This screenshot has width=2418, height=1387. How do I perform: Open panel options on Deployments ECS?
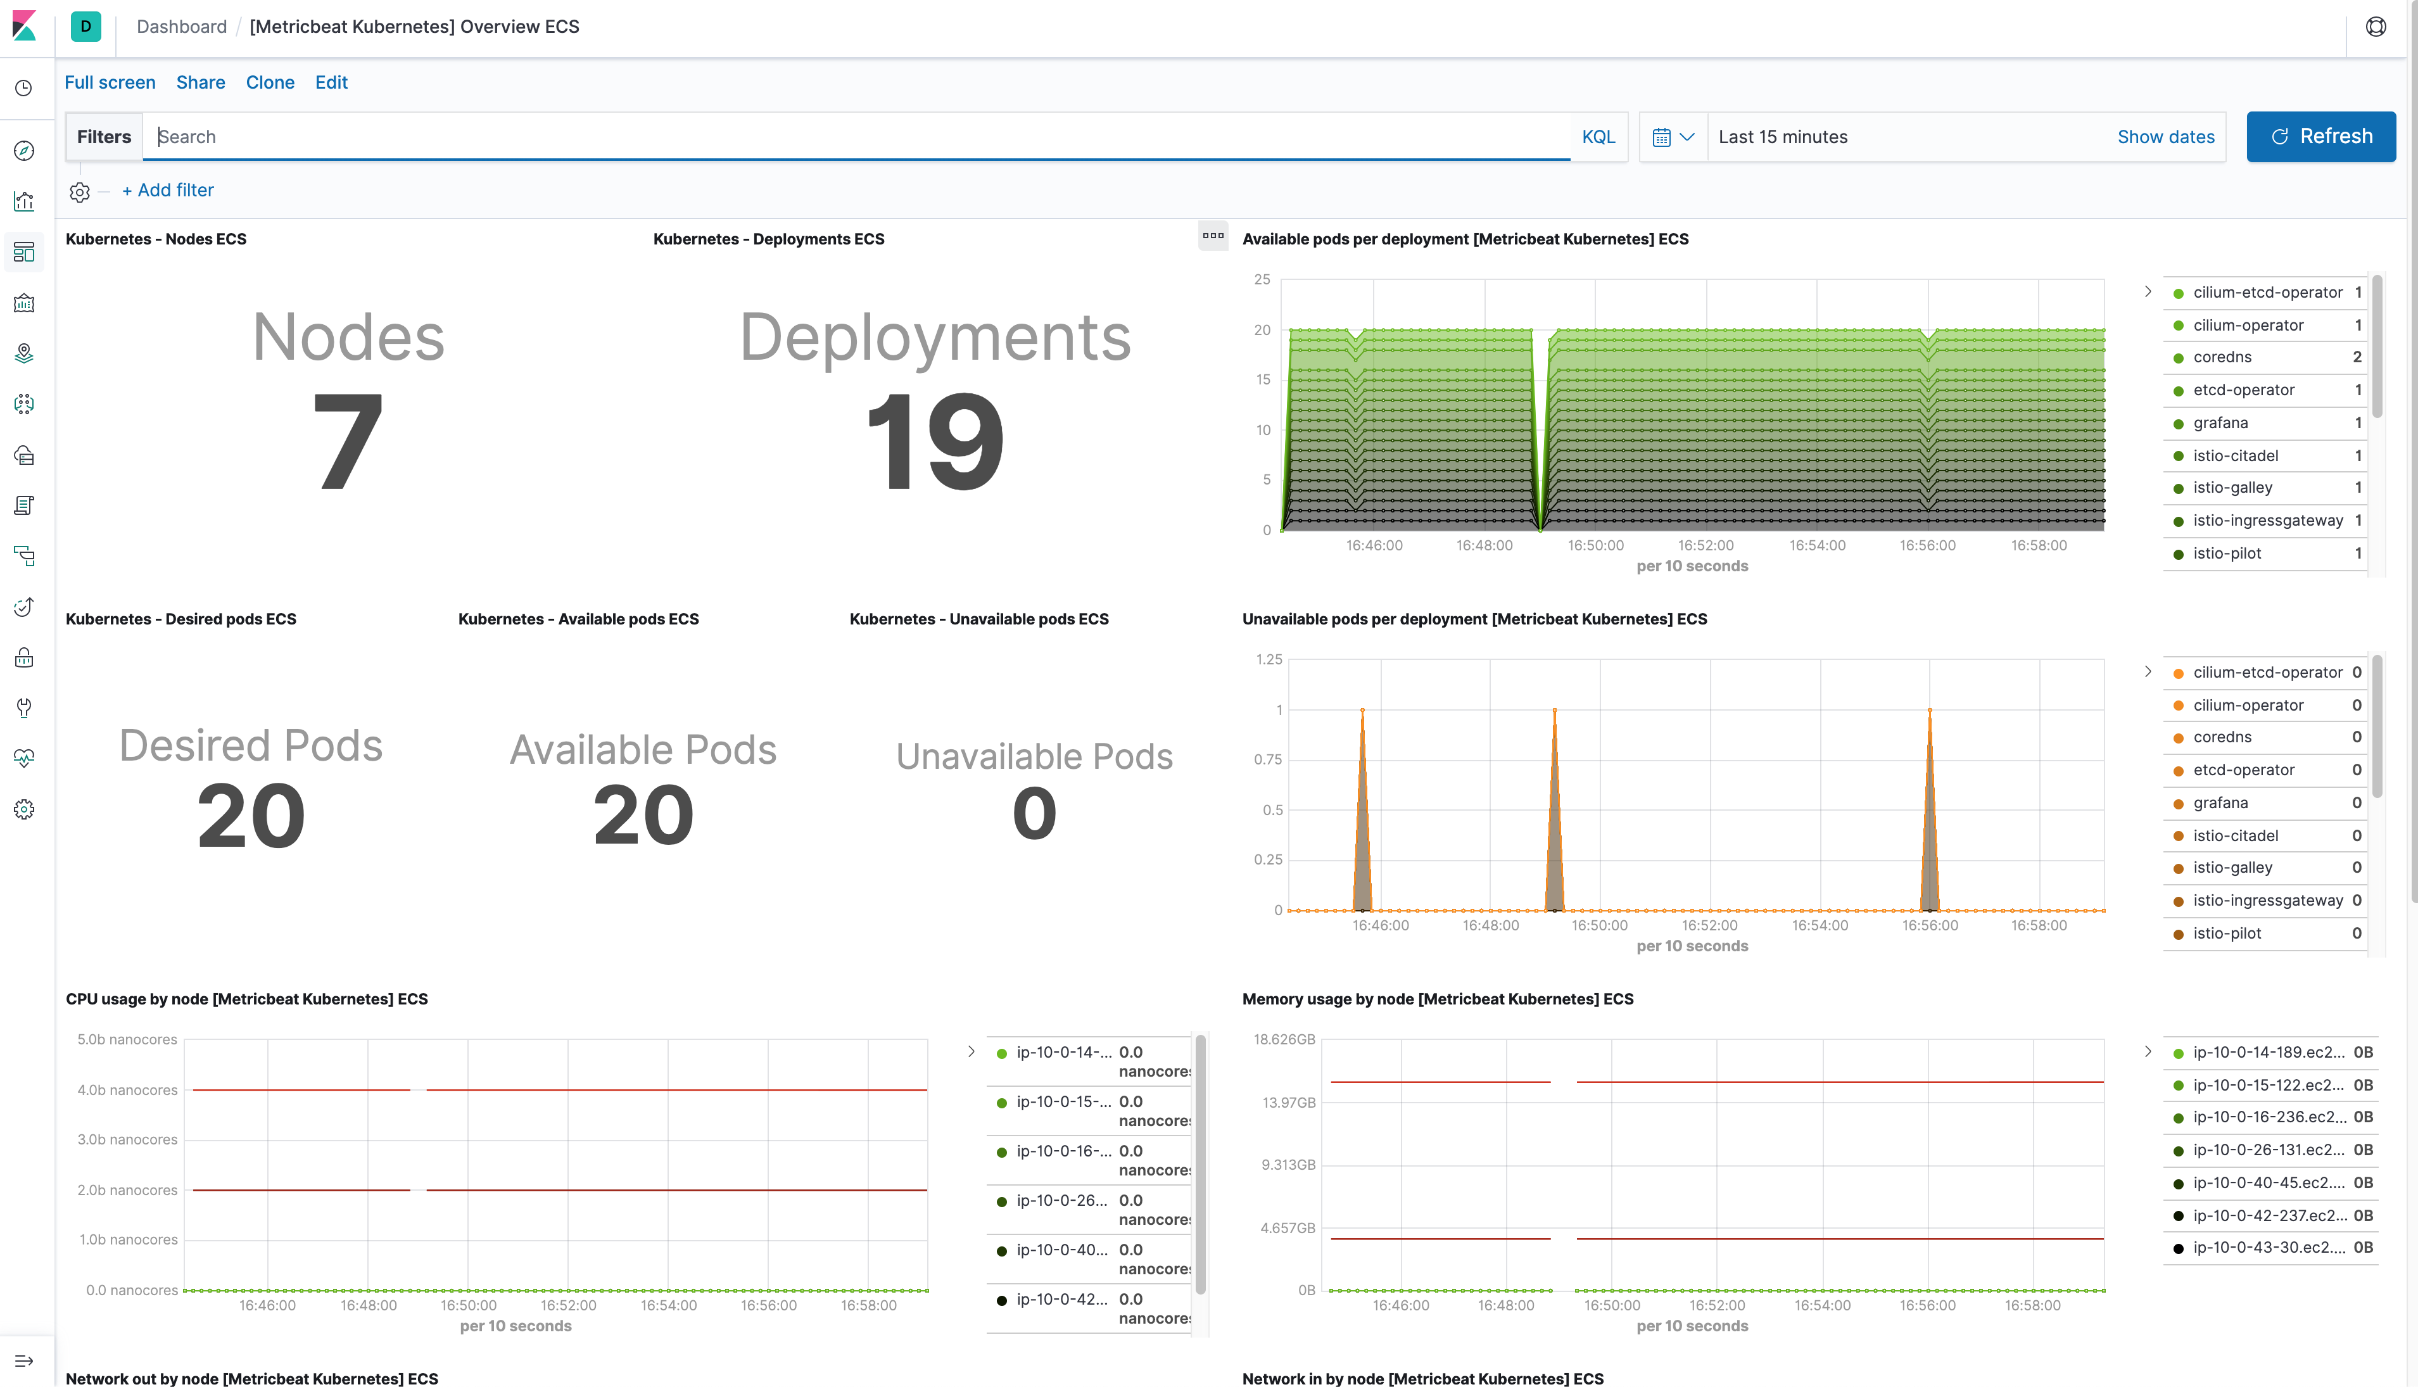click(1212, 236)
